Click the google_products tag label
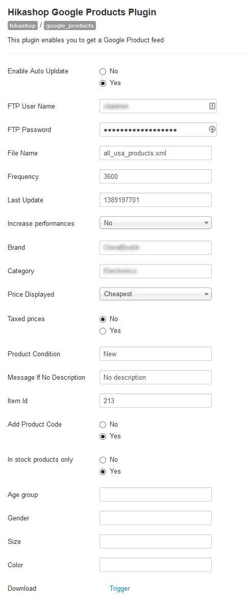The height and width of the screenshot is (603, 247). 69,26
